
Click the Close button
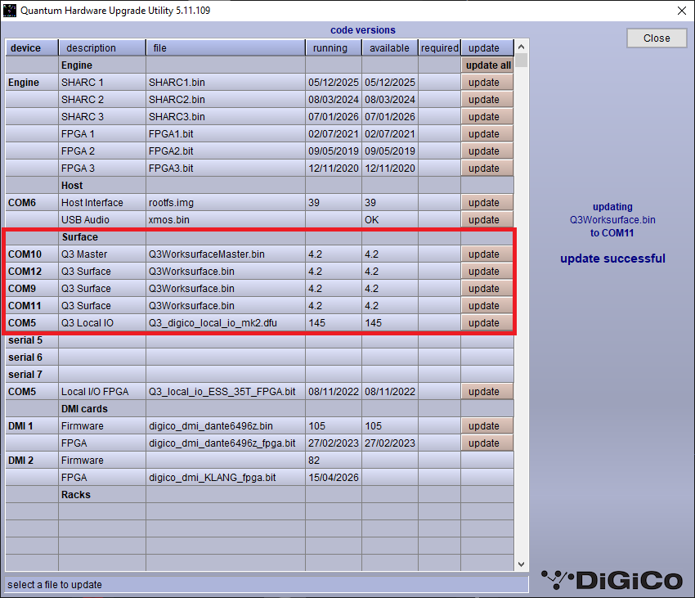coord(657,38)
